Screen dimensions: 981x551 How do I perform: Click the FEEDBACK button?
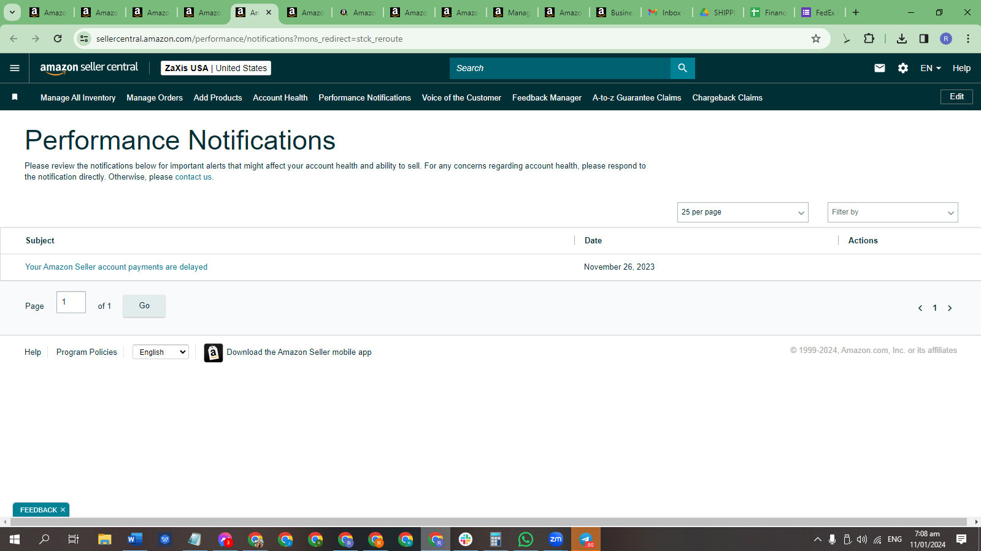pyautogui.click(x=38, y=510)
